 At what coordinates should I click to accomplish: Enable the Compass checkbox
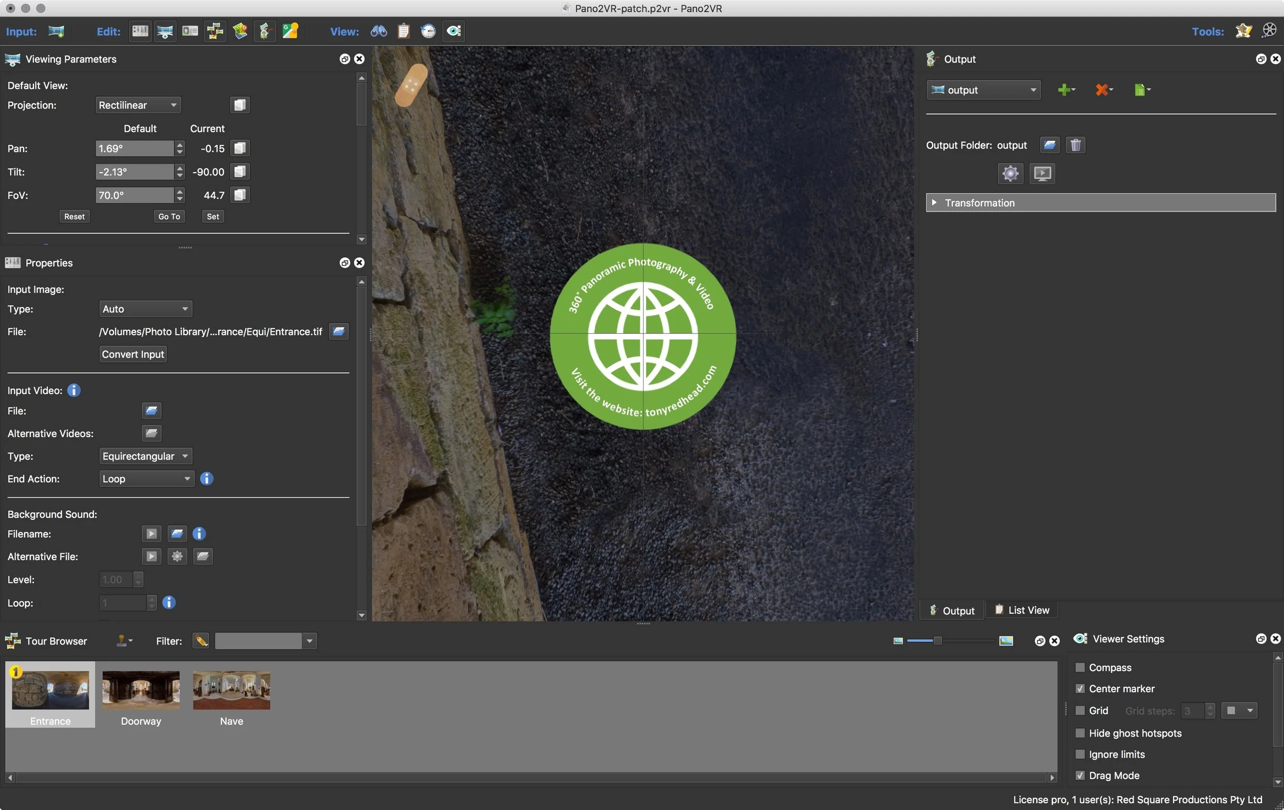[1080, 667]
